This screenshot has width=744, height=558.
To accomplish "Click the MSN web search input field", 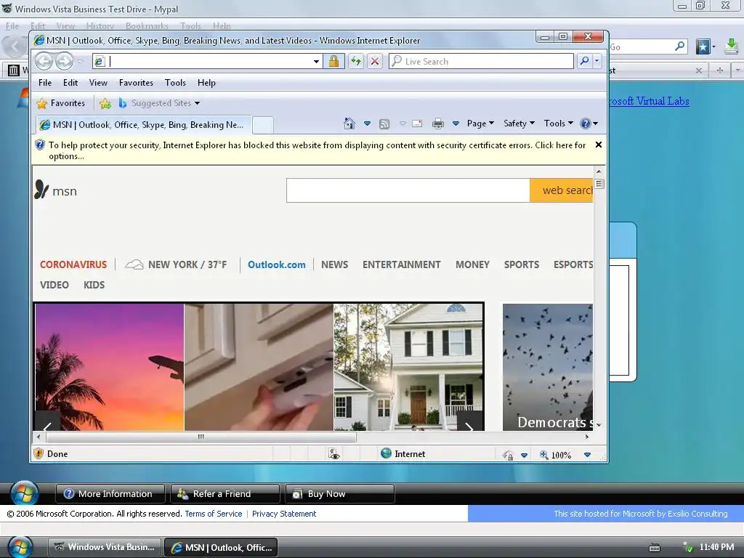I will 408,190.
